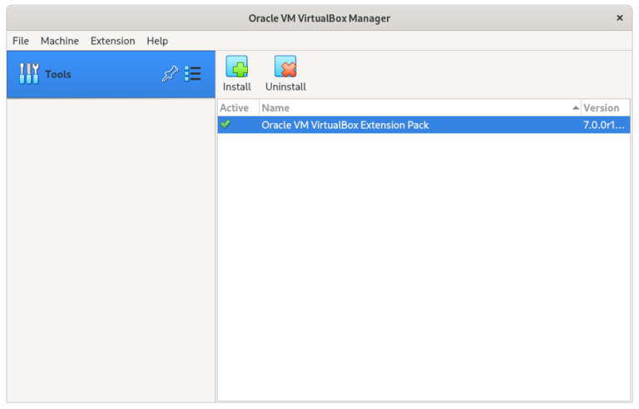Open the File menu
Image resolution: width=639 pixels, height=409 pixels.
[21, 41]
